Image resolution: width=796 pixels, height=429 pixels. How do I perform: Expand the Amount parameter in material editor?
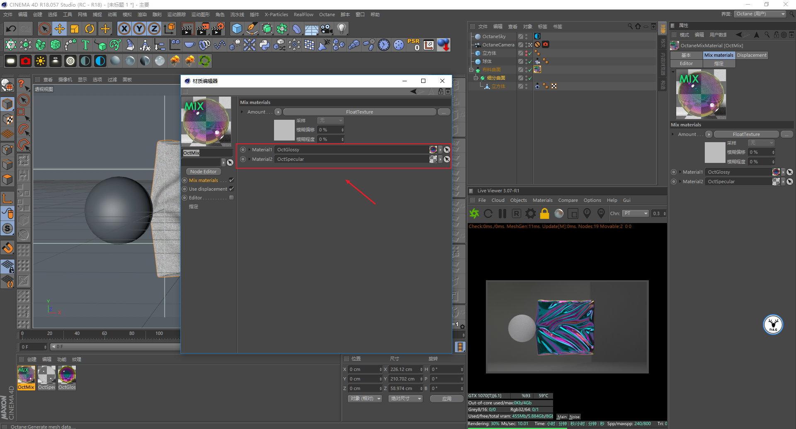tap(243, 112)
